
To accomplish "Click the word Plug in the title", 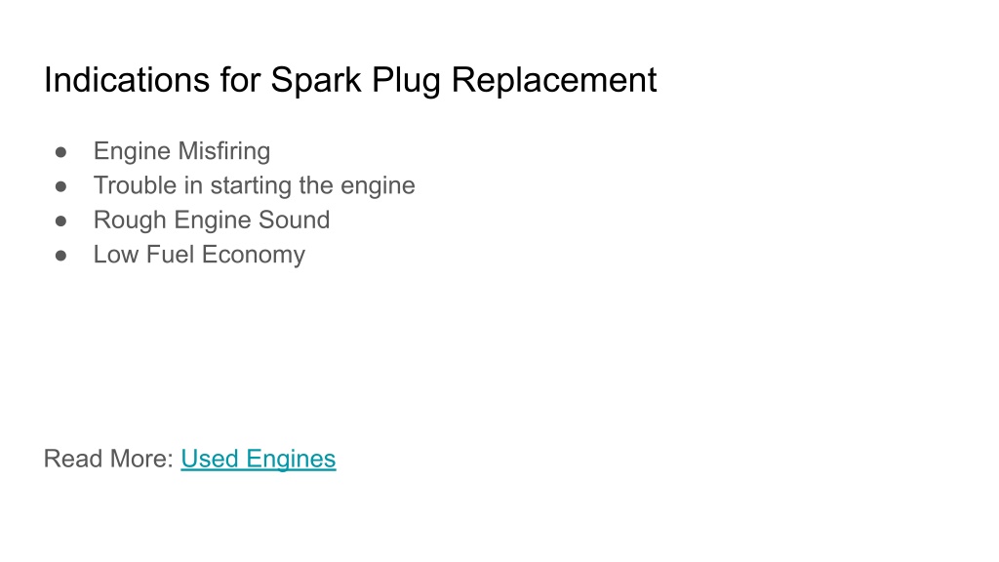I will tap(406, 80).
